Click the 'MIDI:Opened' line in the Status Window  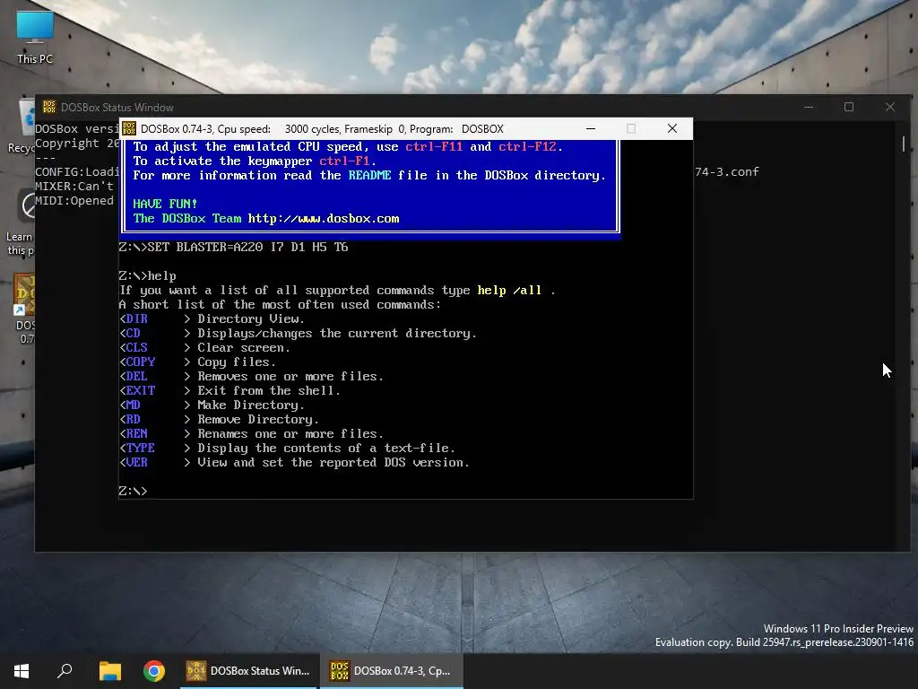(74, 200)
